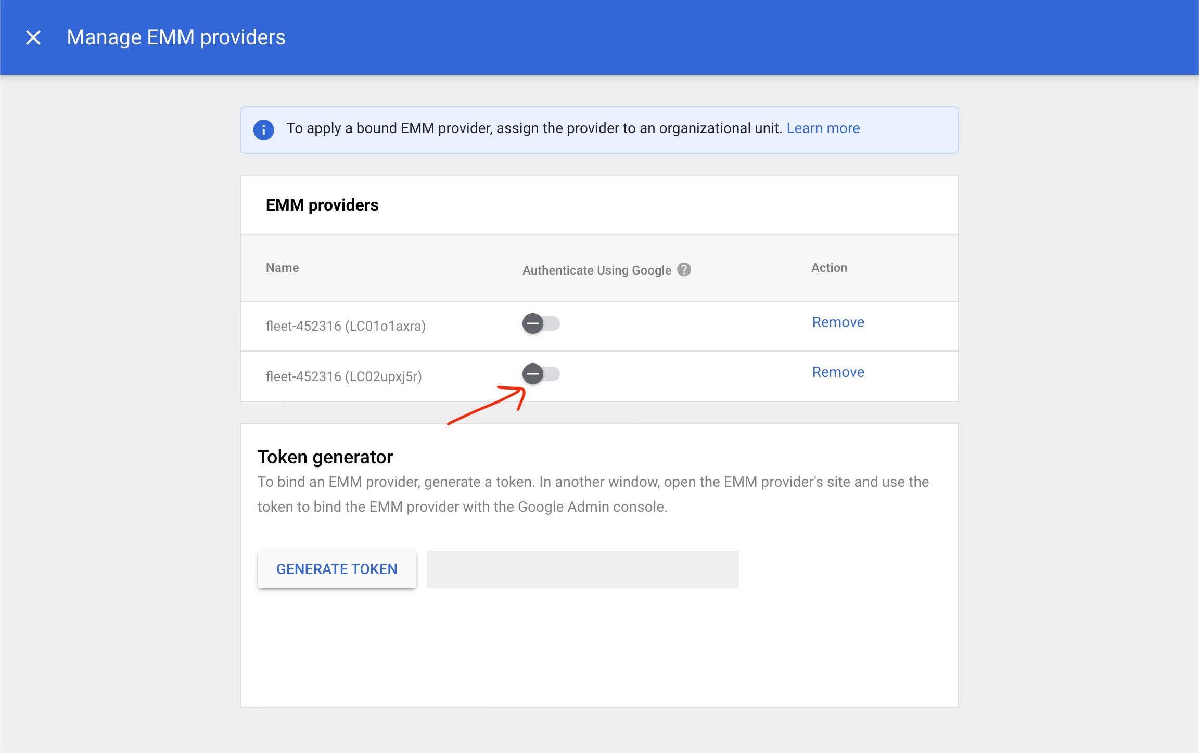Remove the fleet-452316 (LC02upxj5r) provider
1199x753 pixels.
(x=838, y=372)
